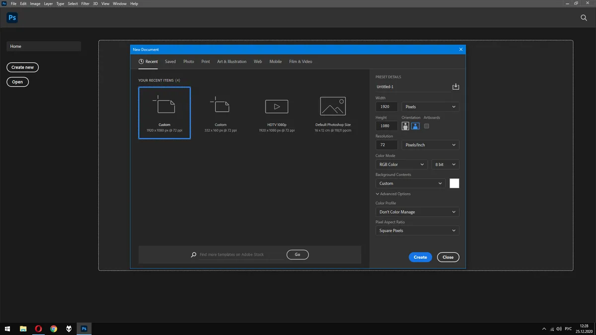Select landscape orientation icon

tap(415, 126)
